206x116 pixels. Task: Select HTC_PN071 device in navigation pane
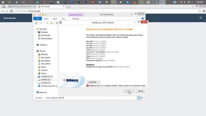point(46,64)
